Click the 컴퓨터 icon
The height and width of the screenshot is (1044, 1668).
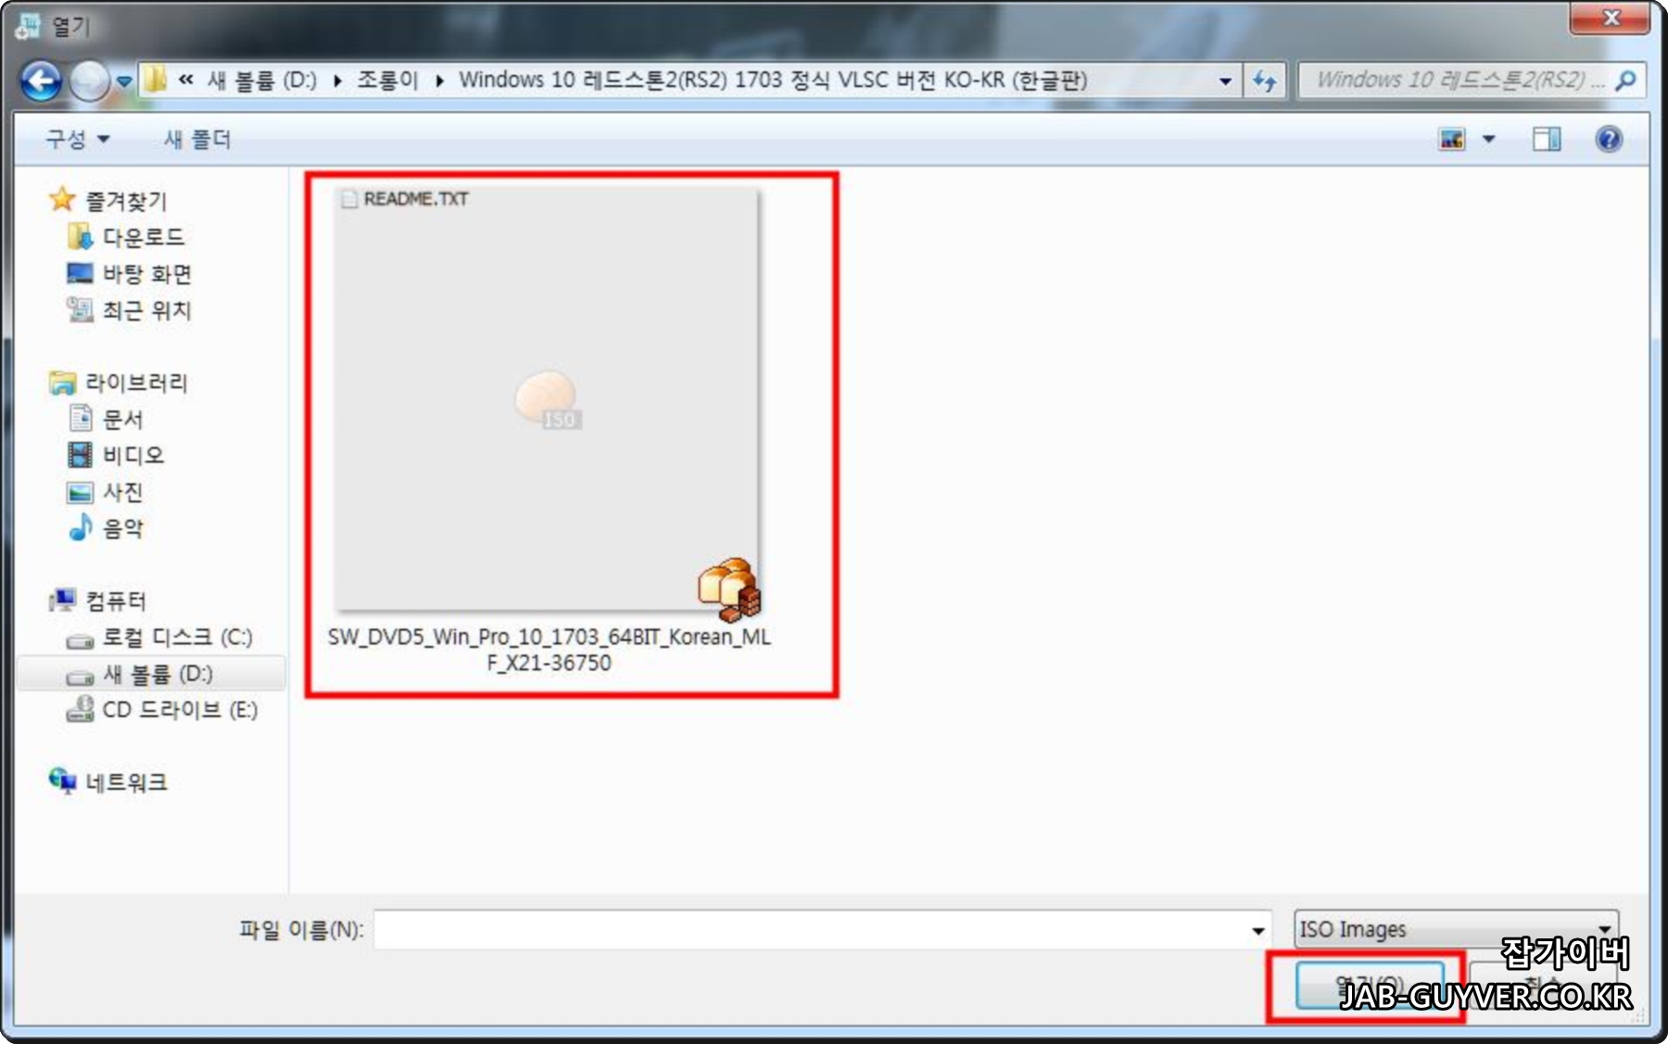(62, 600)
